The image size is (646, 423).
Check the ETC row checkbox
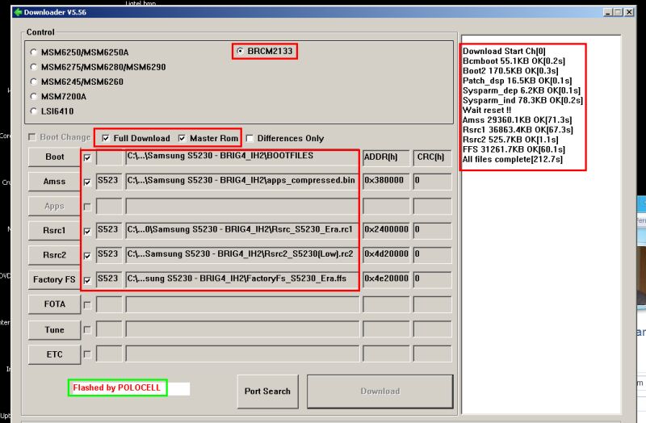pyautogui.click(x=87, y=354)
